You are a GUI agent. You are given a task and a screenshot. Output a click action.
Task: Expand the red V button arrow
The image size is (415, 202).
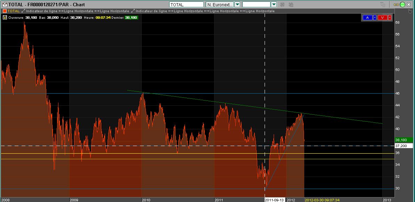click(x=390, y=17)
